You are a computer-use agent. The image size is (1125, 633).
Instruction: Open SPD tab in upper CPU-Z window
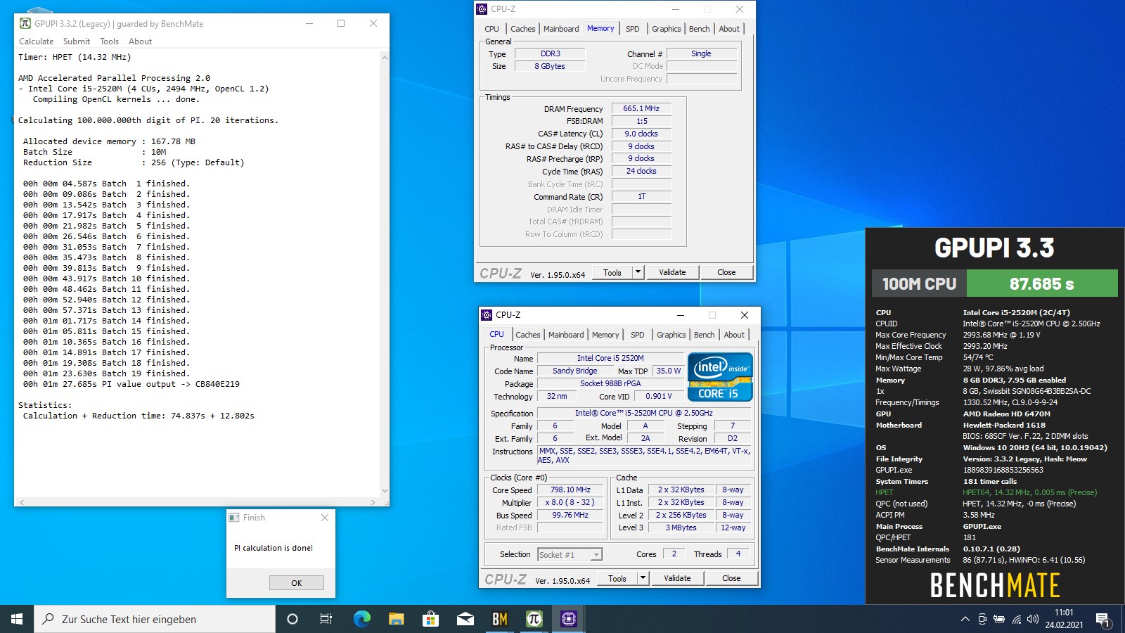point(633,29)
